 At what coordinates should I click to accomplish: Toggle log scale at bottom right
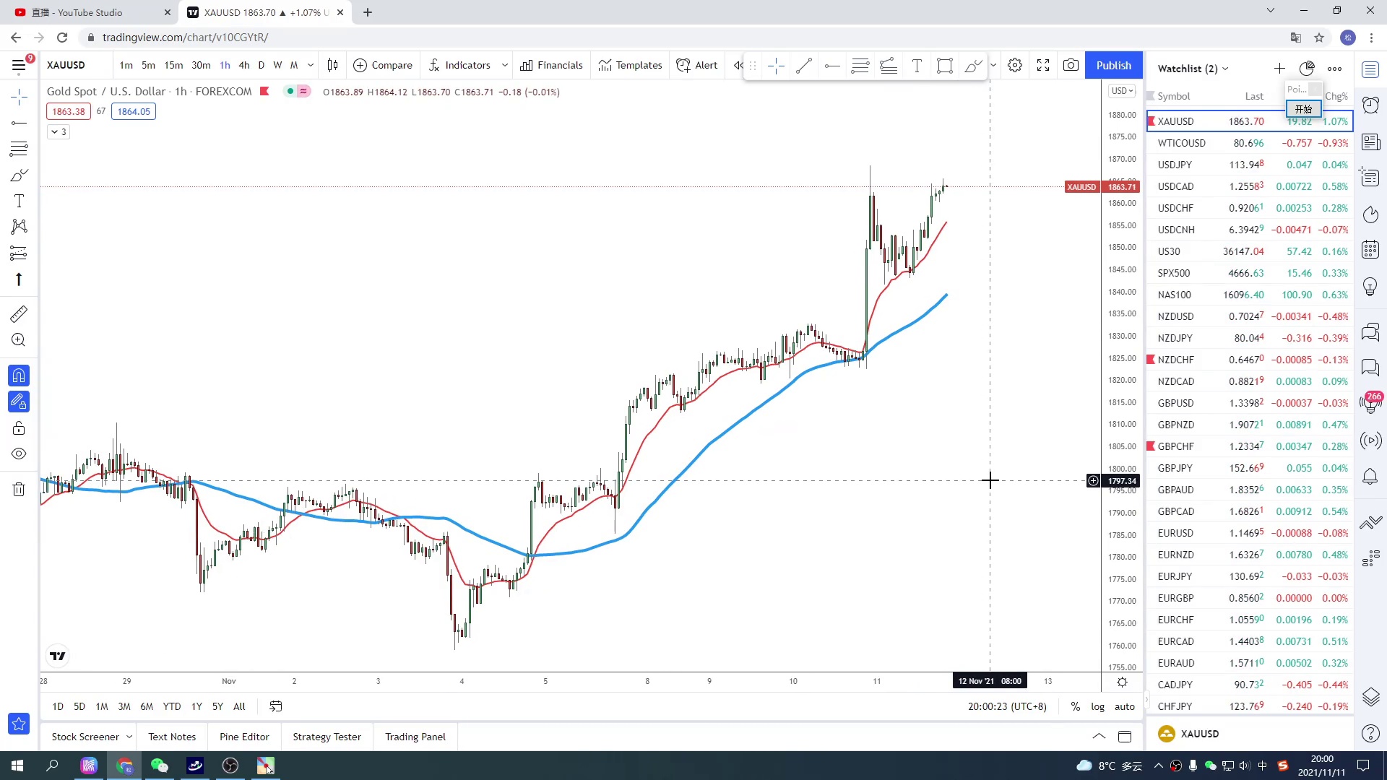pos(1097,706)
